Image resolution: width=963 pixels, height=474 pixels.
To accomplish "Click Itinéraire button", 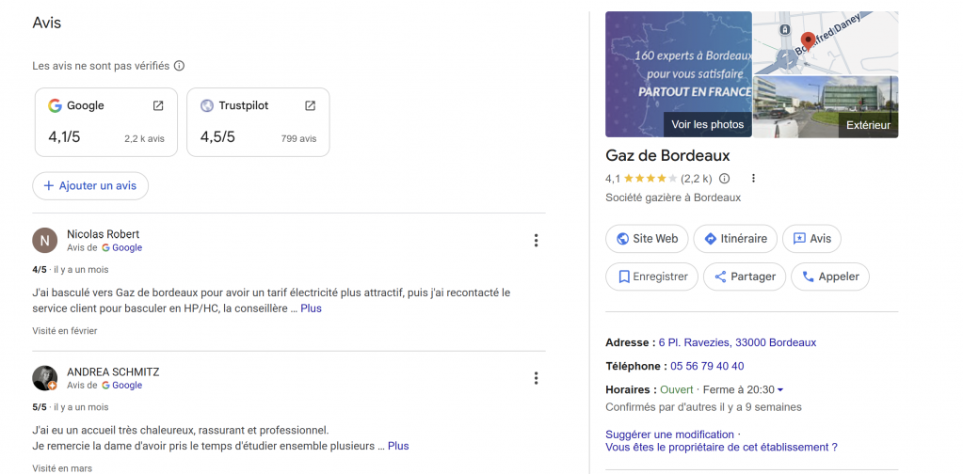I will pyautogui.click(x=735, y=239).
